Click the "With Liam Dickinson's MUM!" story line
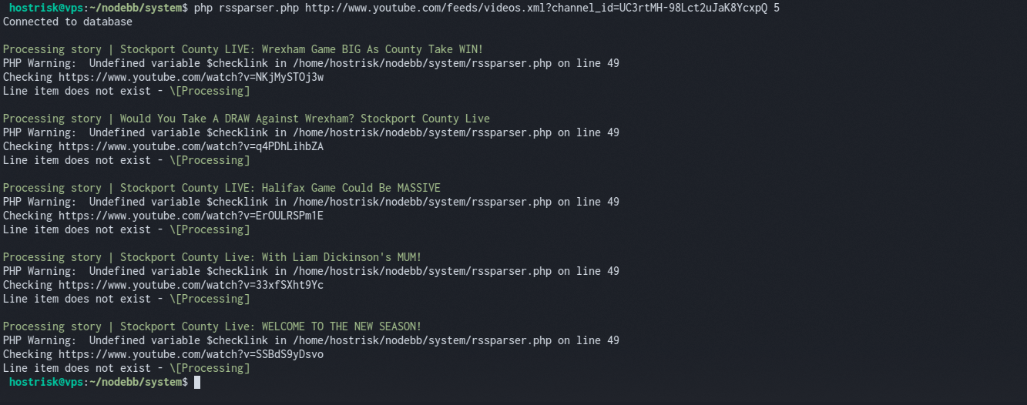The width and height of the screenshot is (1027, 405). [x=213, y=257]
